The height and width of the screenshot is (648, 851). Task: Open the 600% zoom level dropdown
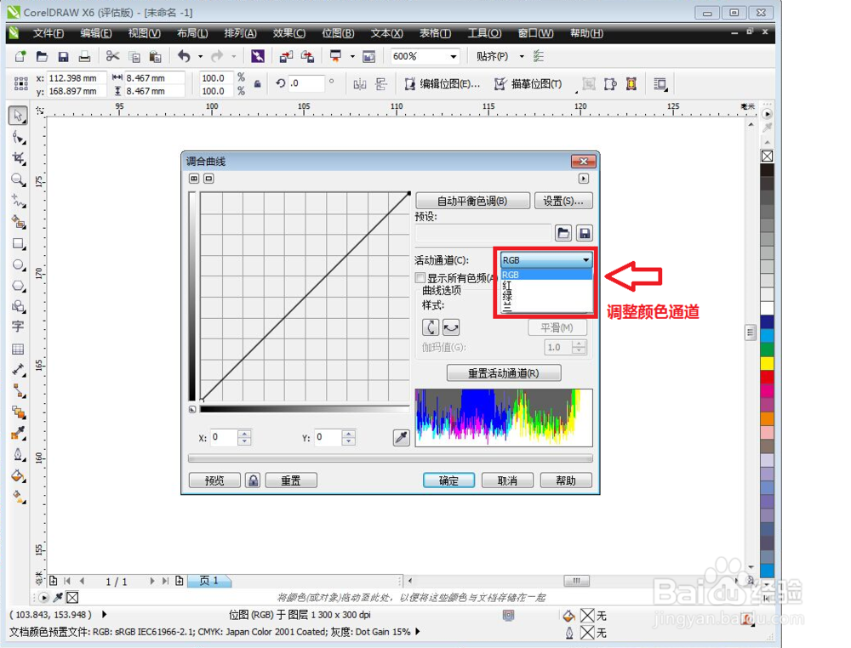(452, 56)
